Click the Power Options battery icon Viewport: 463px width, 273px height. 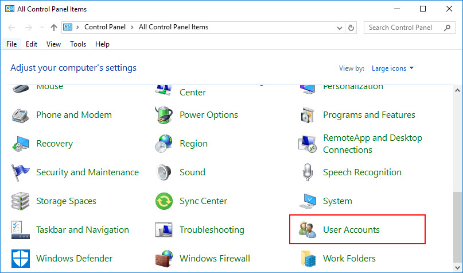[164, 115]
